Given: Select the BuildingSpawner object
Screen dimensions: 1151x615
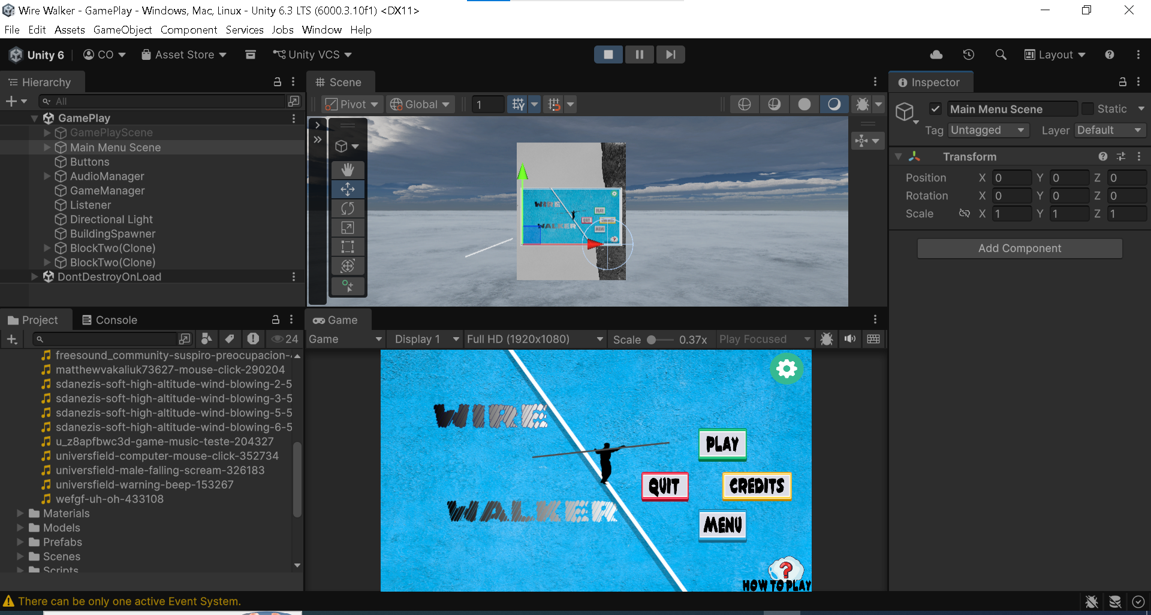Looking at the screenshot, I should [x=113, y=234].
